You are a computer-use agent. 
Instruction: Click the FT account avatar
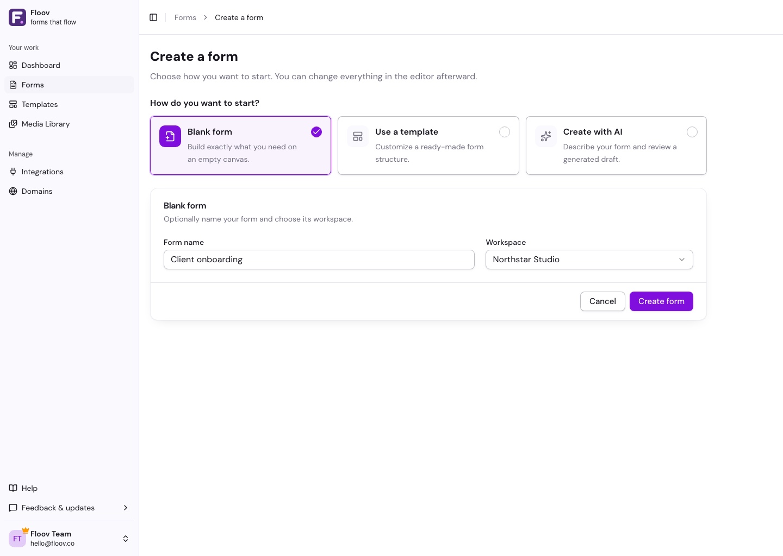click(17, 539)
